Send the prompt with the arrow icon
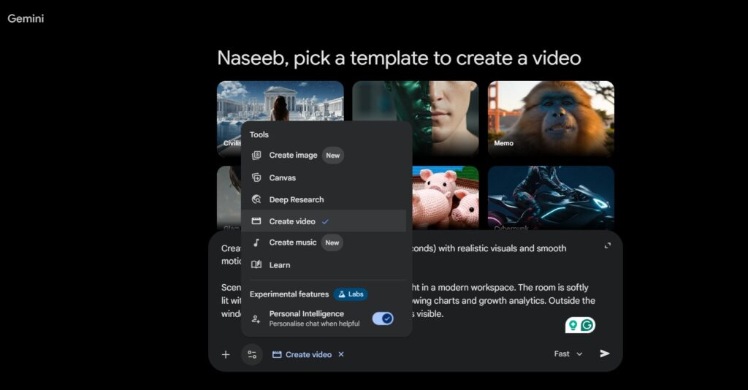 coord(604,353)
